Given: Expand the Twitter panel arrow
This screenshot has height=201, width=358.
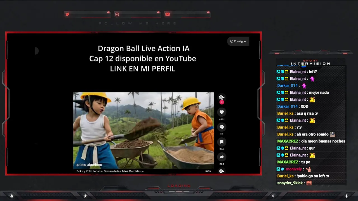Looking at the screenshot, I should 108,12.
